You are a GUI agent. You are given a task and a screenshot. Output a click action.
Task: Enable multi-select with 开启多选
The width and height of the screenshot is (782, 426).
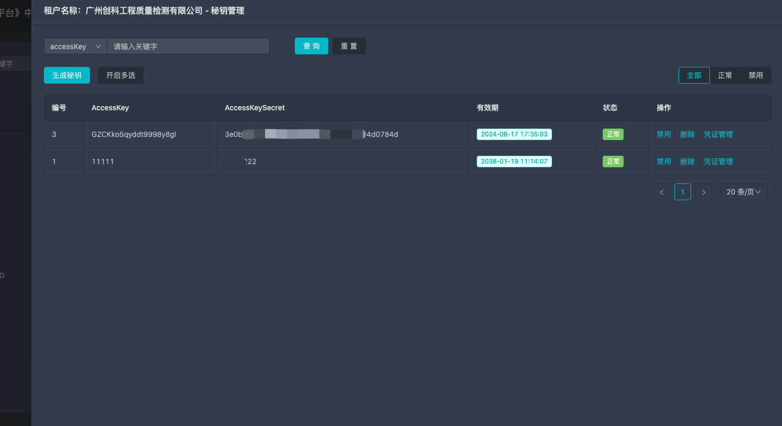pyautogui.click(x=121, y=75)
